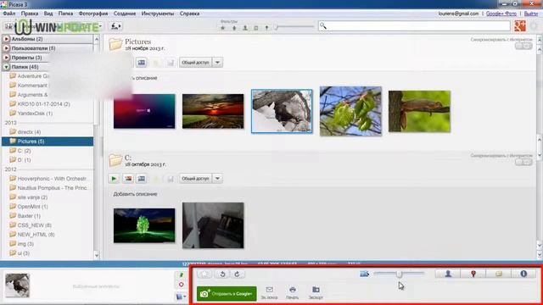Play slideshow for the C: folder

click(114, 179)
